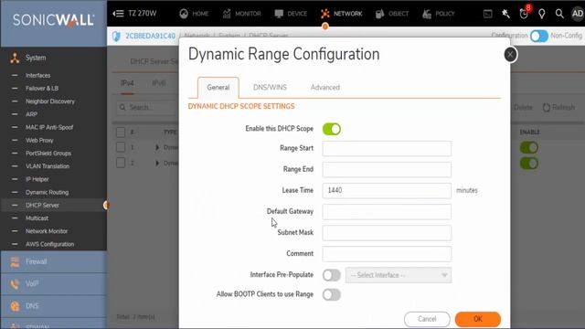Switch to IPv6 tab in background page
Viewport: 585px width, 329px height.
(158, 83)
